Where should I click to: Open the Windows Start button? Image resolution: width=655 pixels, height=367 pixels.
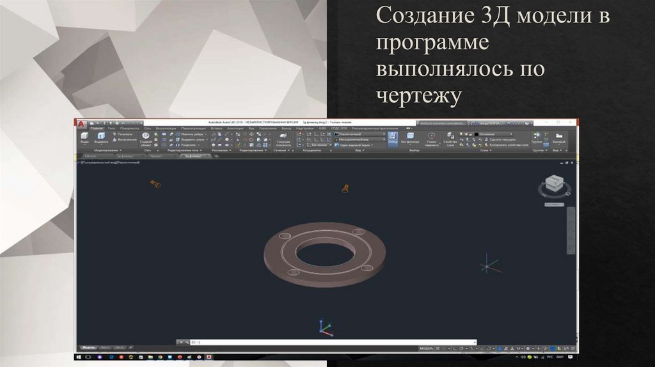[78, 357]
